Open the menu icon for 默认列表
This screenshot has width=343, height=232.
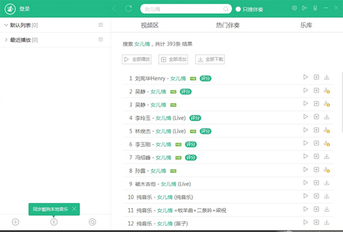coord(101,25)
